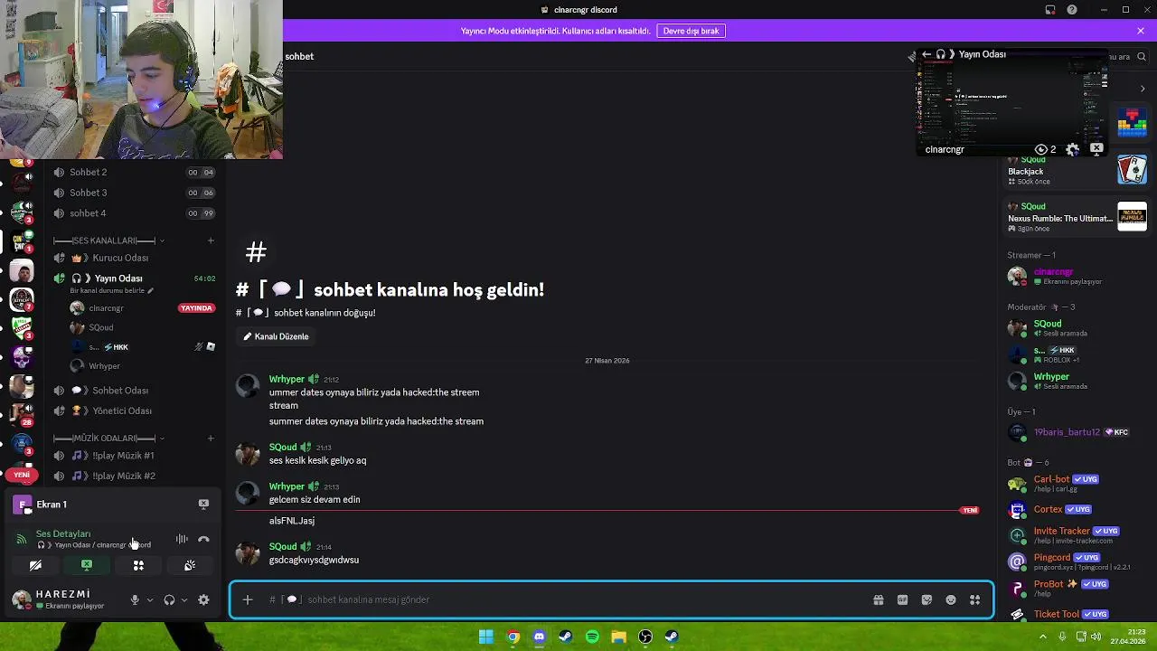Screen dimensions: 1157x651
Task: Click HAREZMİ user avatar
Action: [x=21, y=599]
